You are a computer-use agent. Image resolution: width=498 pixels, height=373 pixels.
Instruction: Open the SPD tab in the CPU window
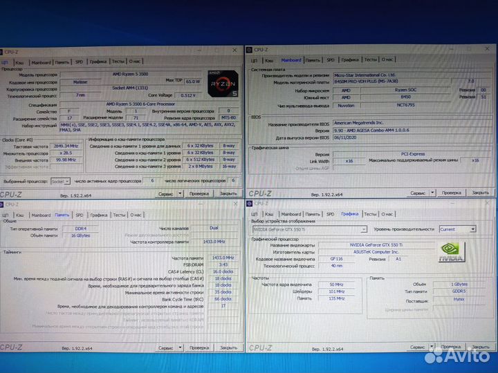coord(79,61)
